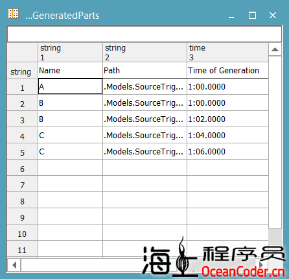This screenshot has height=279, width=289.
Task: Select column 2 string header
Action: pos(144,53)
